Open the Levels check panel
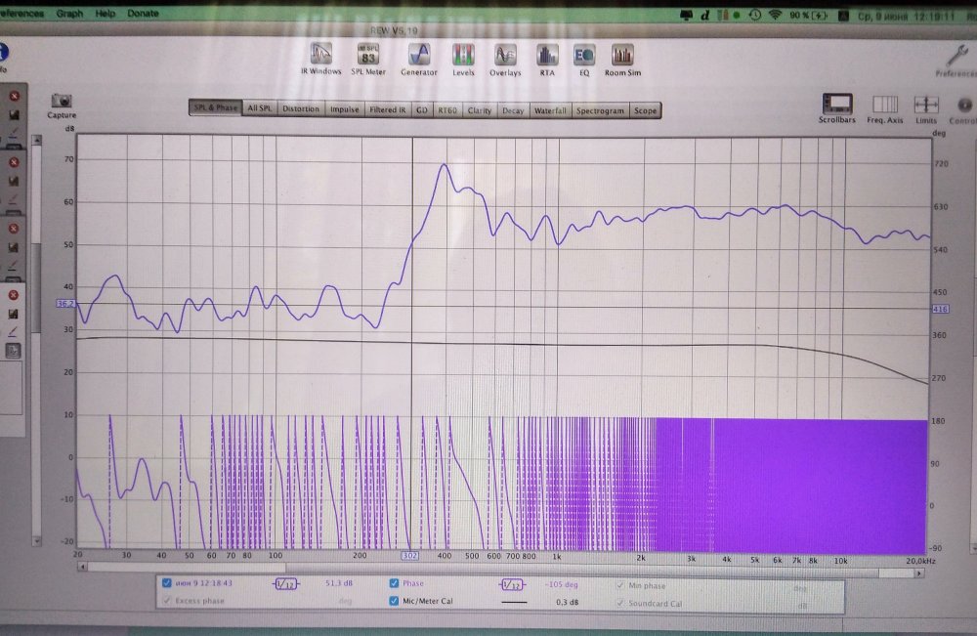The image size is (977, 636). tap(463, 56)
